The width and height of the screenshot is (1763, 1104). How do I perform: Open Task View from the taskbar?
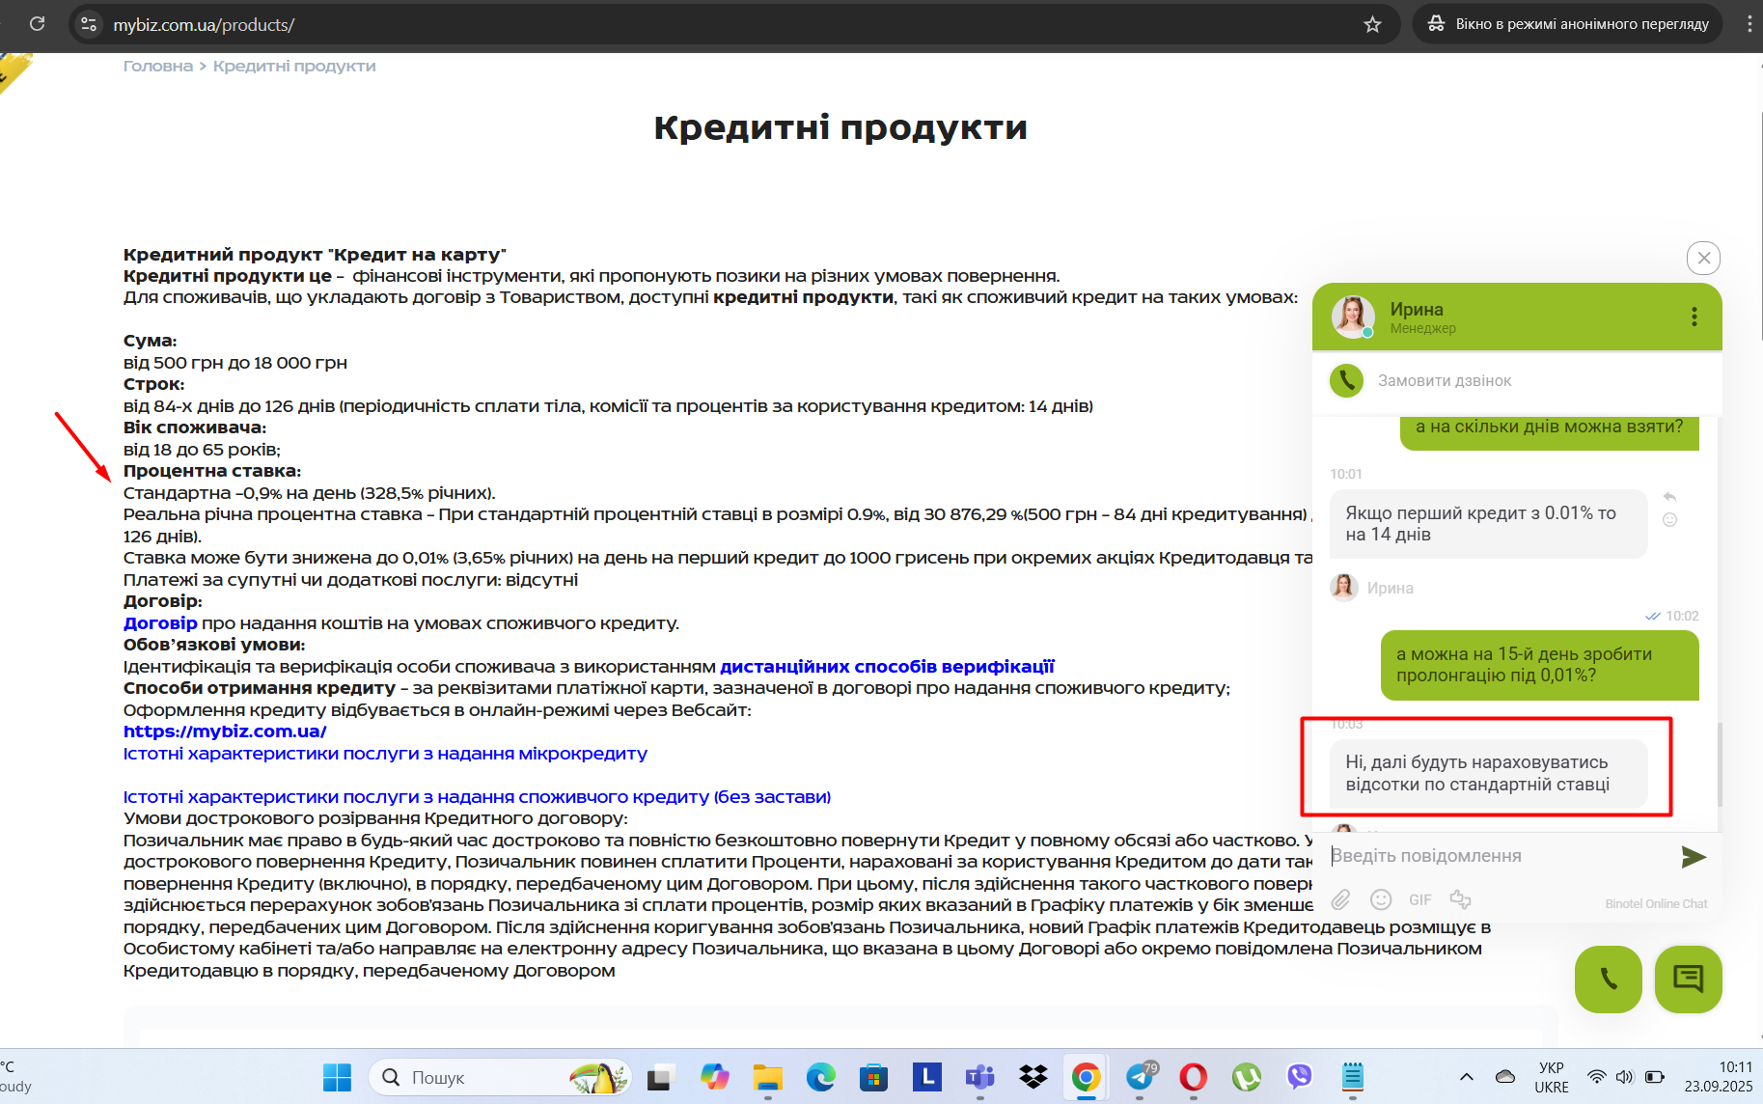pos(660,1077)
